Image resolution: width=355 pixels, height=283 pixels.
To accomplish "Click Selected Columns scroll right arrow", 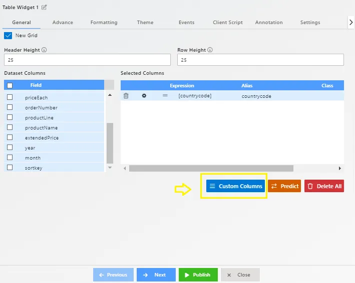I will click(x=339, y=169).
